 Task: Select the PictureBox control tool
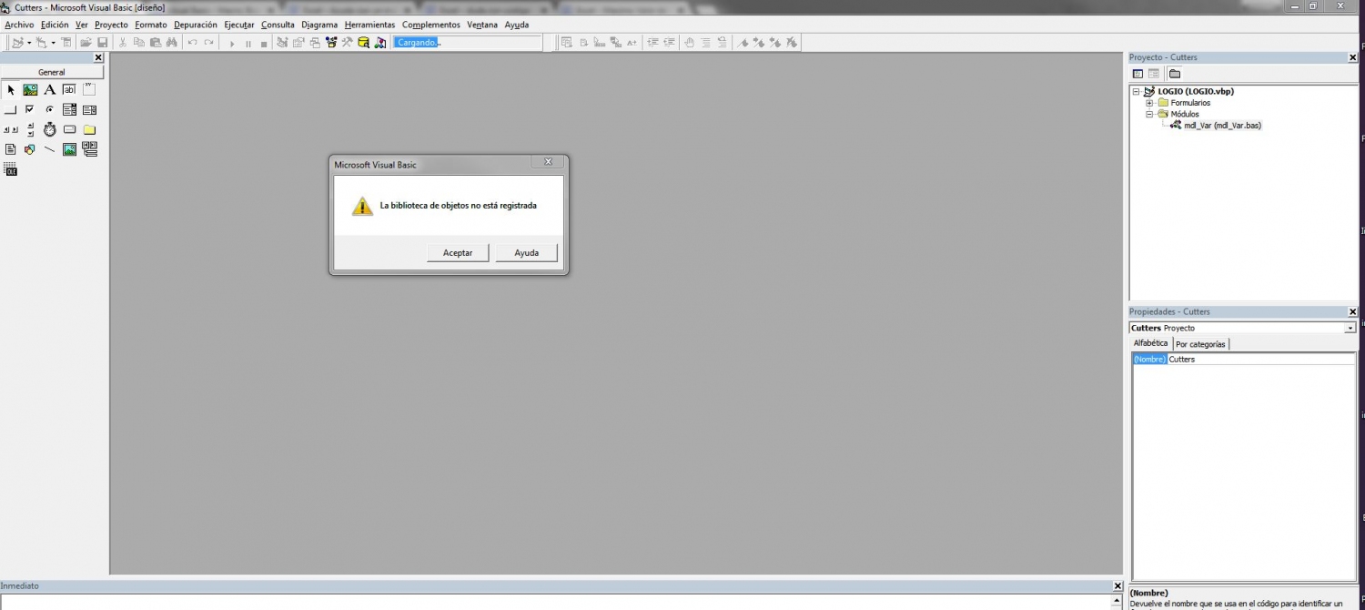pyautogui.click(x=30, y=89)
